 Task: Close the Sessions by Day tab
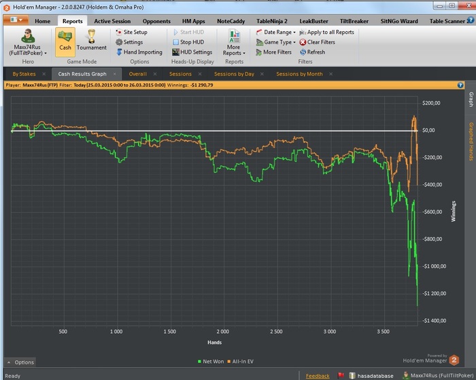pos(262,73)
